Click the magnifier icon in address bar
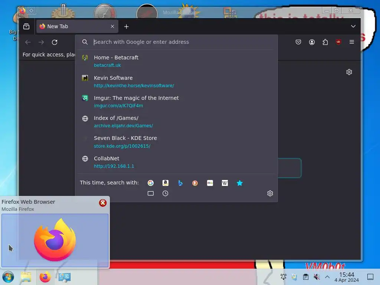The image size is (380, 285). tap(85, 42)
